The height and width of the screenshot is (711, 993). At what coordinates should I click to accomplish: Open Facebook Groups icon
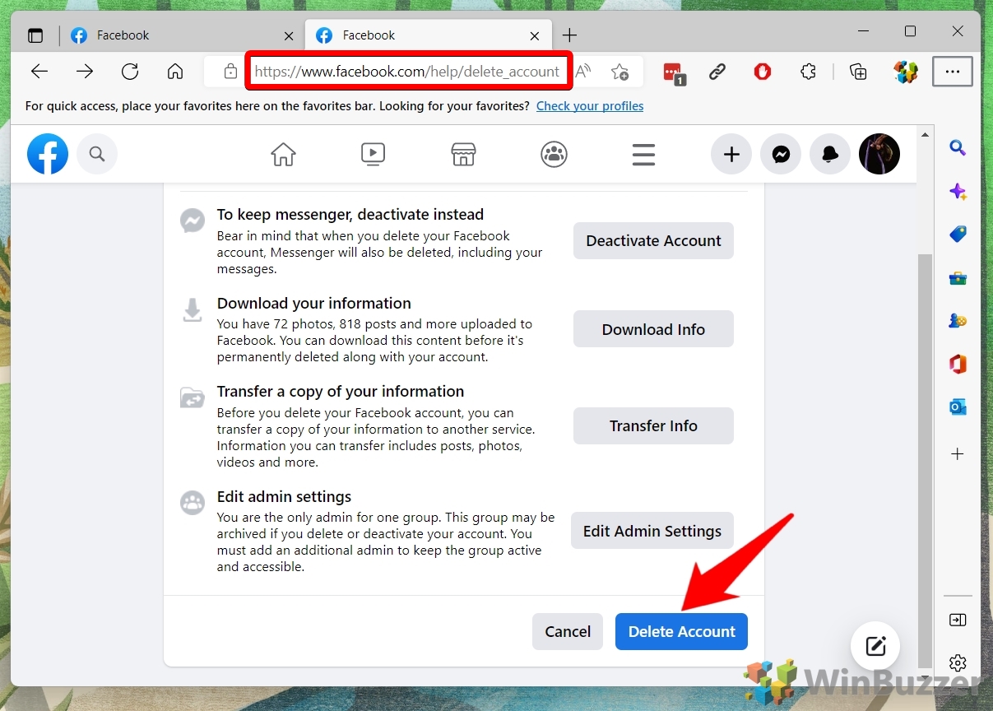554,154
